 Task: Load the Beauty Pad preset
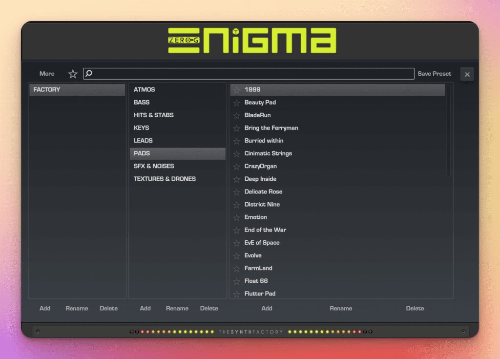point(338,103)
